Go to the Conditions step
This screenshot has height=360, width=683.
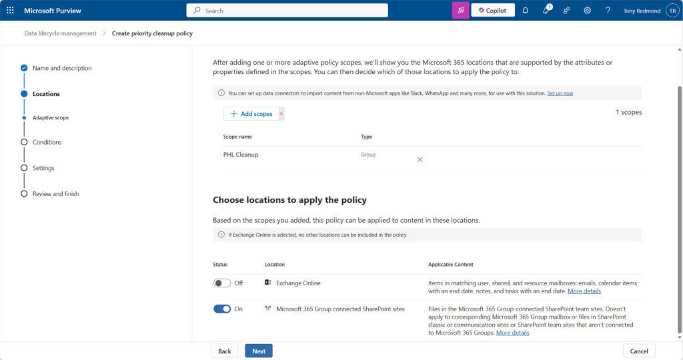(x=47, y=142)
